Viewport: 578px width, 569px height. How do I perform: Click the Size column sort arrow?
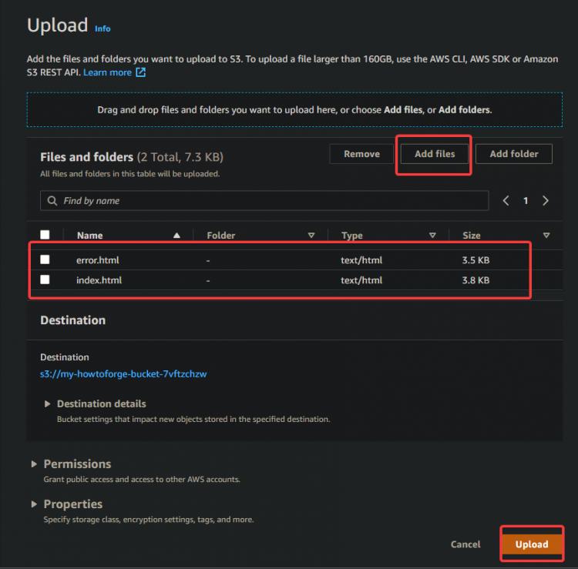point(546,236)
